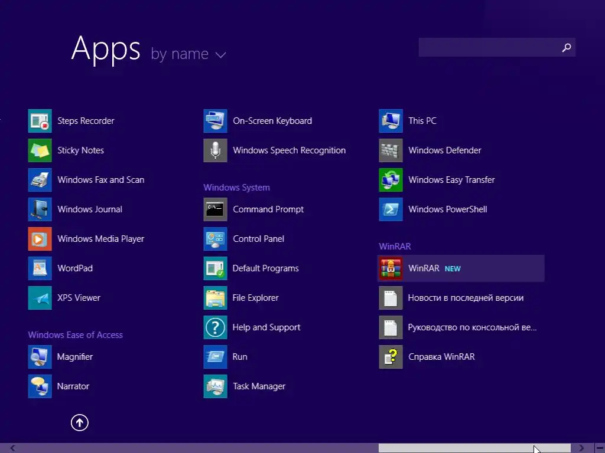Open the This PC icon
This screenshot has height=453, width=605.
click(x=391, y=121)
